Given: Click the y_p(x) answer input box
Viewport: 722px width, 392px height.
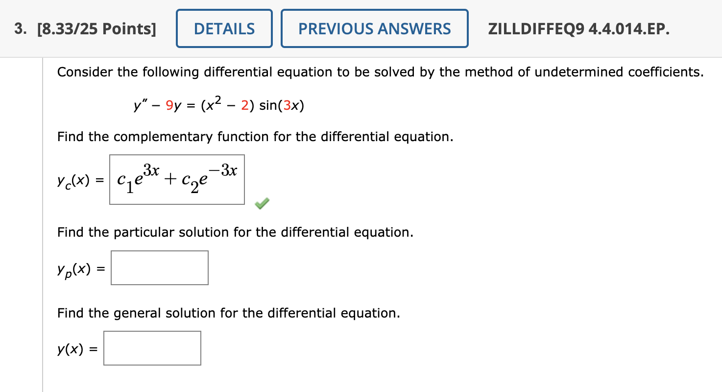Looking at the screenshot, I should 159,268.
